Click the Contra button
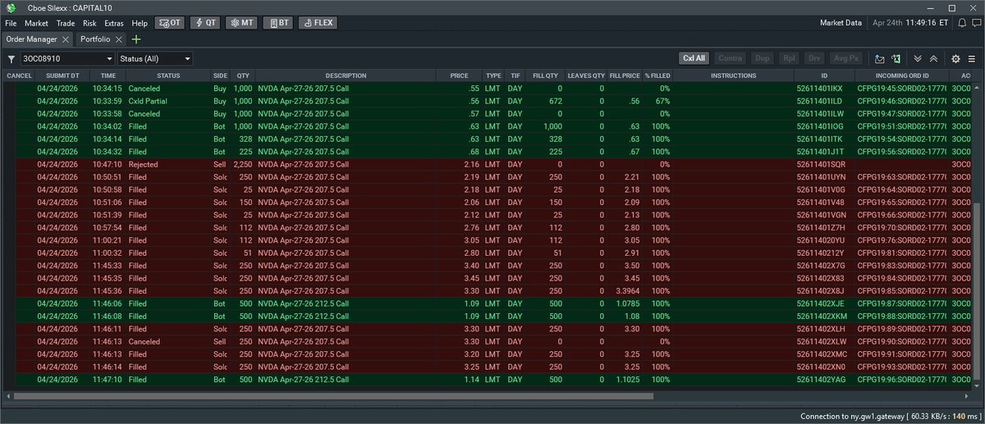 click(x=731, y=58)
